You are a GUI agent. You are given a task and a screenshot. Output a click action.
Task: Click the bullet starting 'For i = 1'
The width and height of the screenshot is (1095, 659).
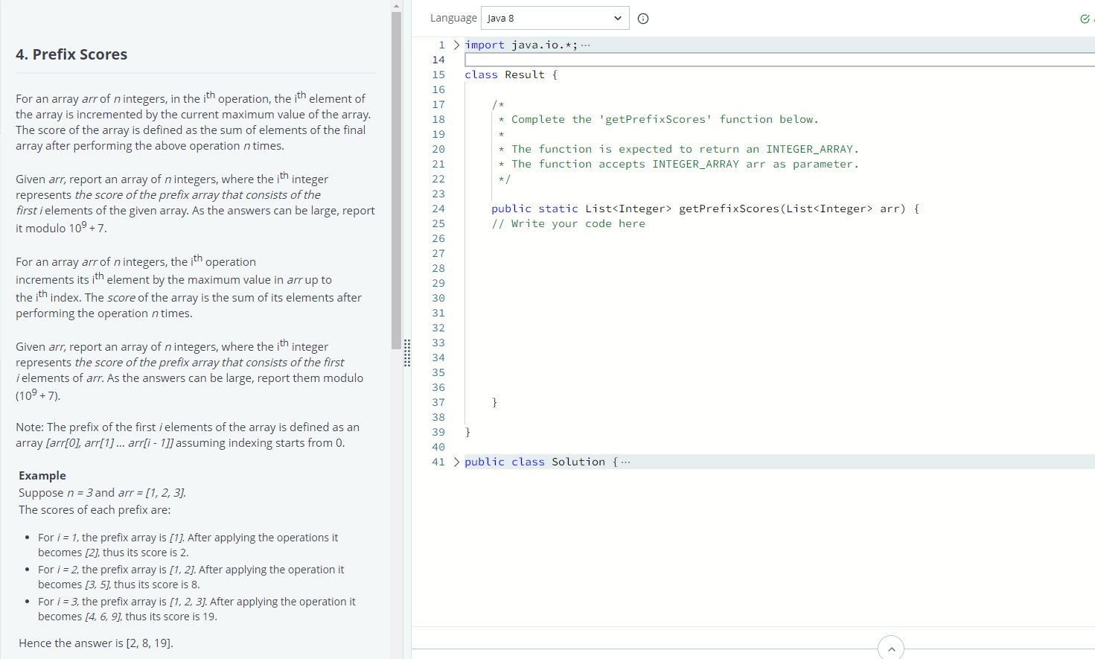coord(188,545)
